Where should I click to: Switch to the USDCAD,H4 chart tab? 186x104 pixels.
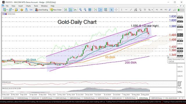(x=117, y=98)
